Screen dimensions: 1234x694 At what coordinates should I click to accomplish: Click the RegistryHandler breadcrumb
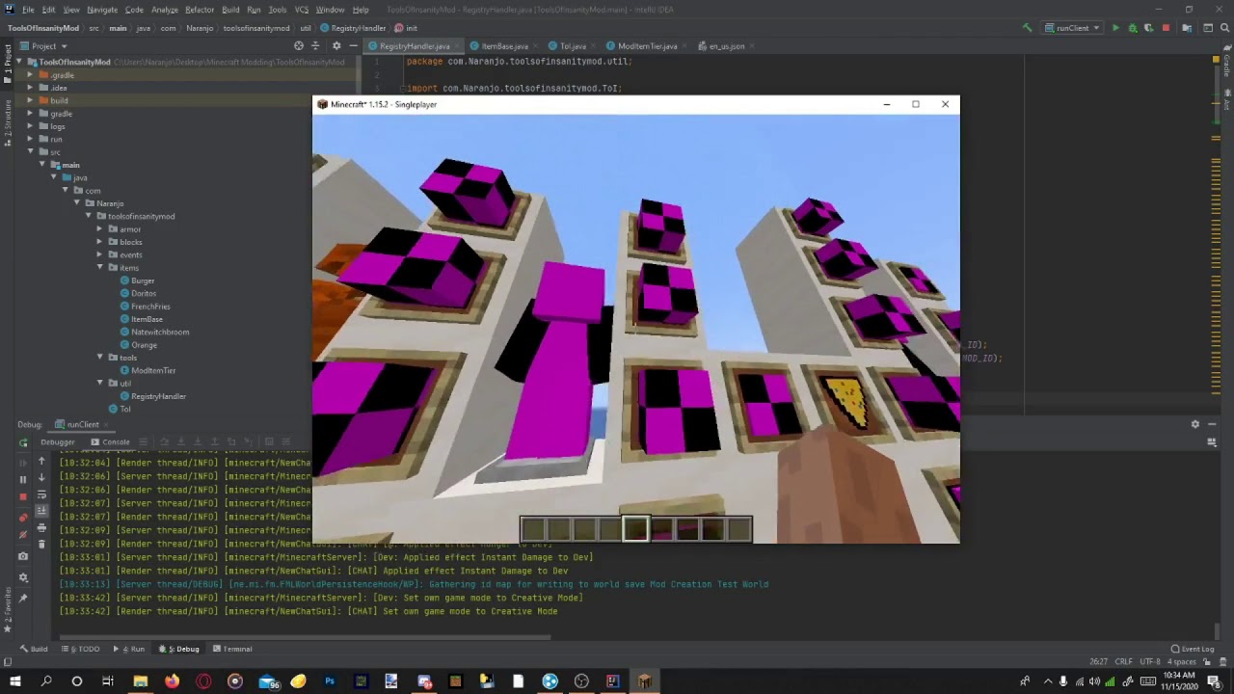pyautogui.click(x=354, y=28)
